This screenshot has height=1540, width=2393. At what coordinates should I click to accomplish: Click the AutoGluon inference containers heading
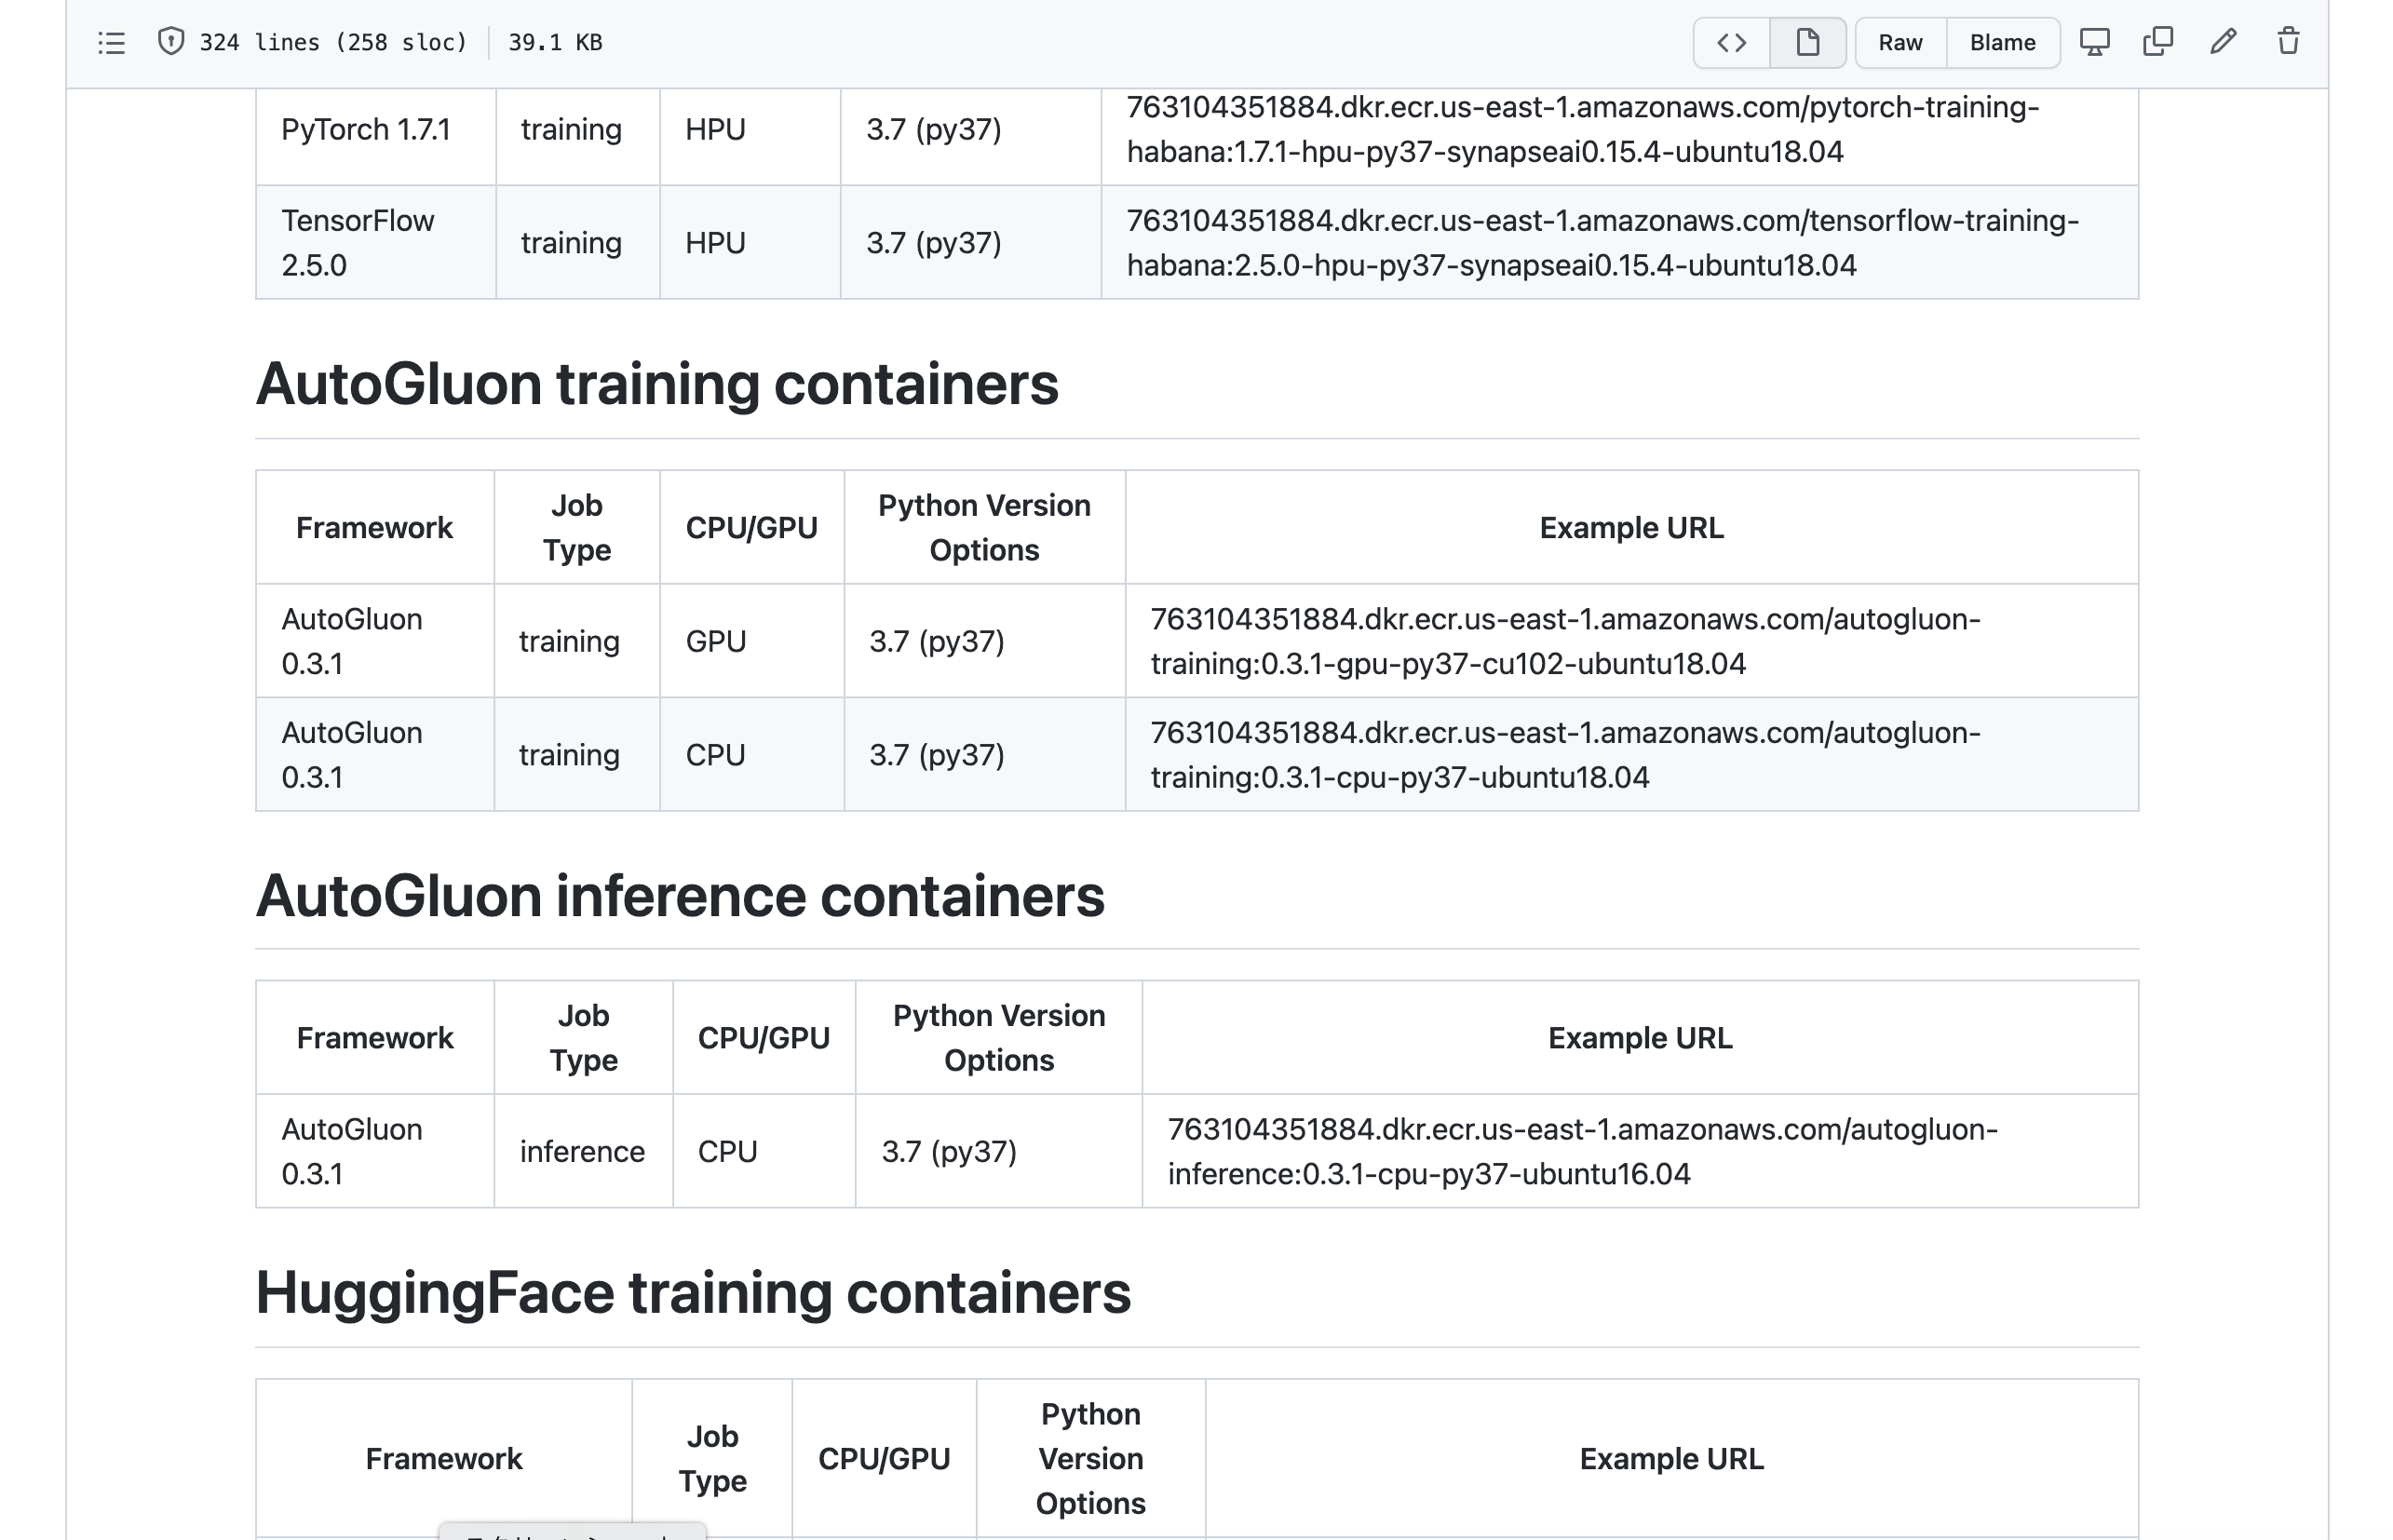click(x=680, y=896)
